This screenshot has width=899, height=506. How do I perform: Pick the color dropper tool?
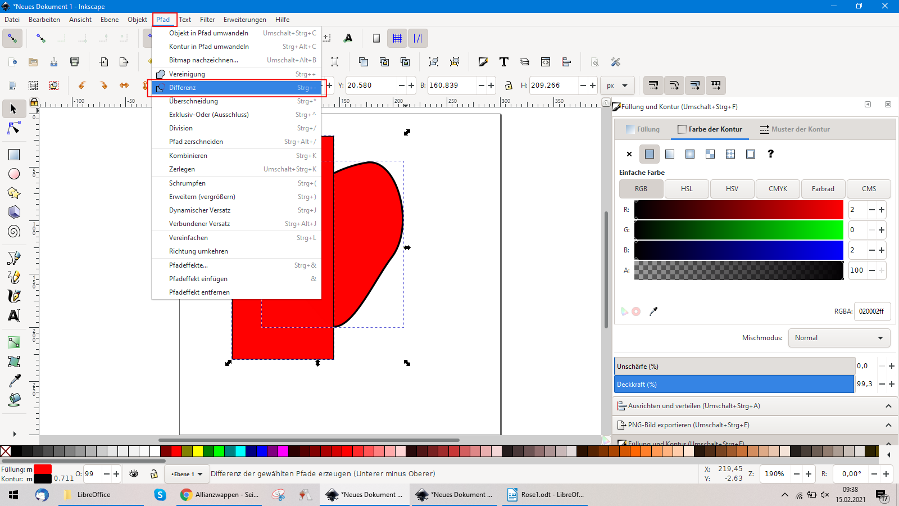14,381
